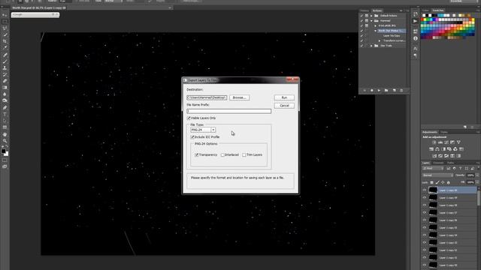Toggle Transparency checkbox

tap(196, 155)
